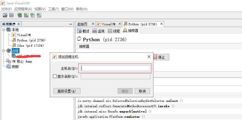This screenshot has width=242, height=120.
Task: Open the 应用程序(A) menu
Action: coord(23,9)
